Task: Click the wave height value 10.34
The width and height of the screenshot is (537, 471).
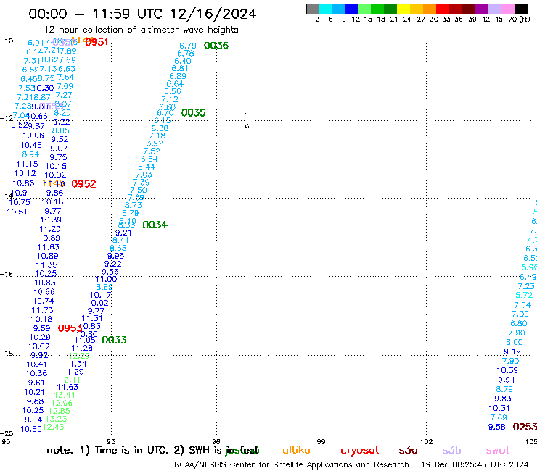Action: 499,408
